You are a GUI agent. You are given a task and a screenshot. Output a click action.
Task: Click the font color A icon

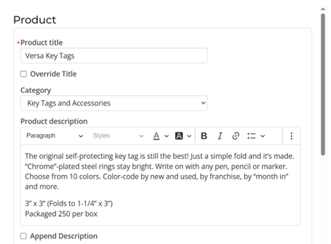point(156,136)
